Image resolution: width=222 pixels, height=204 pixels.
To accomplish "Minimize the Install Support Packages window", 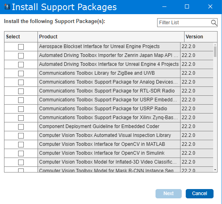I will tap(164, 6).
